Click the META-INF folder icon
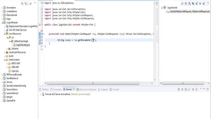 pos(10,63)
